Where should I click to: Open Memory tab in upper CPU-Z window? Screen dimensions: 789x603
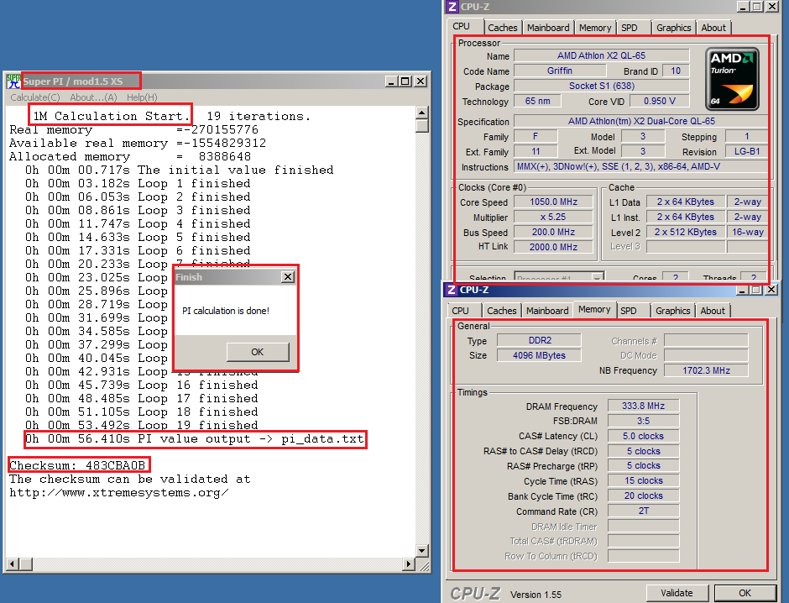pyautogui.click(x=595, y=28)
